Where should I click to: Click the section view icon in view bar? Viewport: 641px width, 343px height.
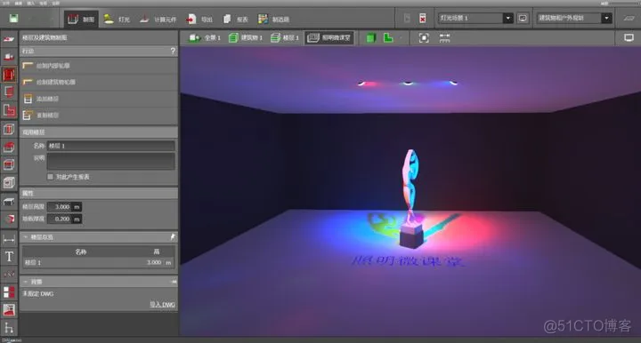[444, 38]
